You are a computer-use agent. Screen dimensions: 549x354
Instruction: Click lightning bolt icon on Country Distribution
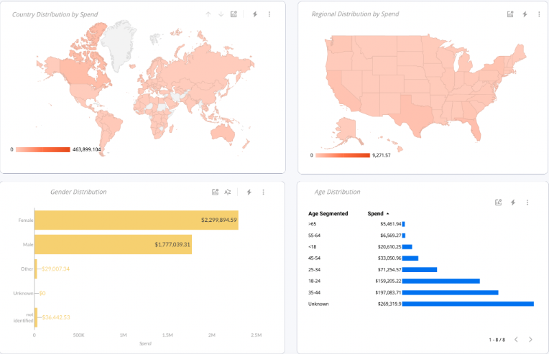[255, 14]
